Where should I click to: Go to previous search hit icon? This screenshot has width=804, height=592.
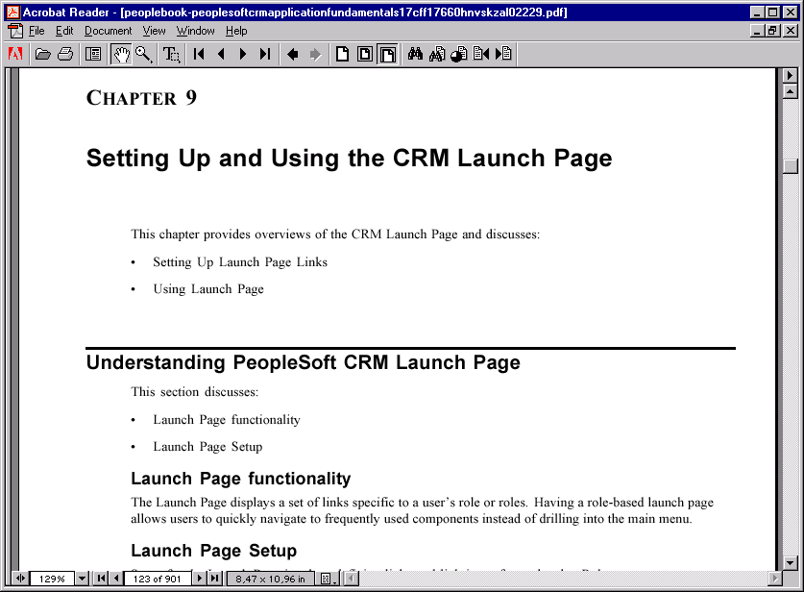[481, 54]
